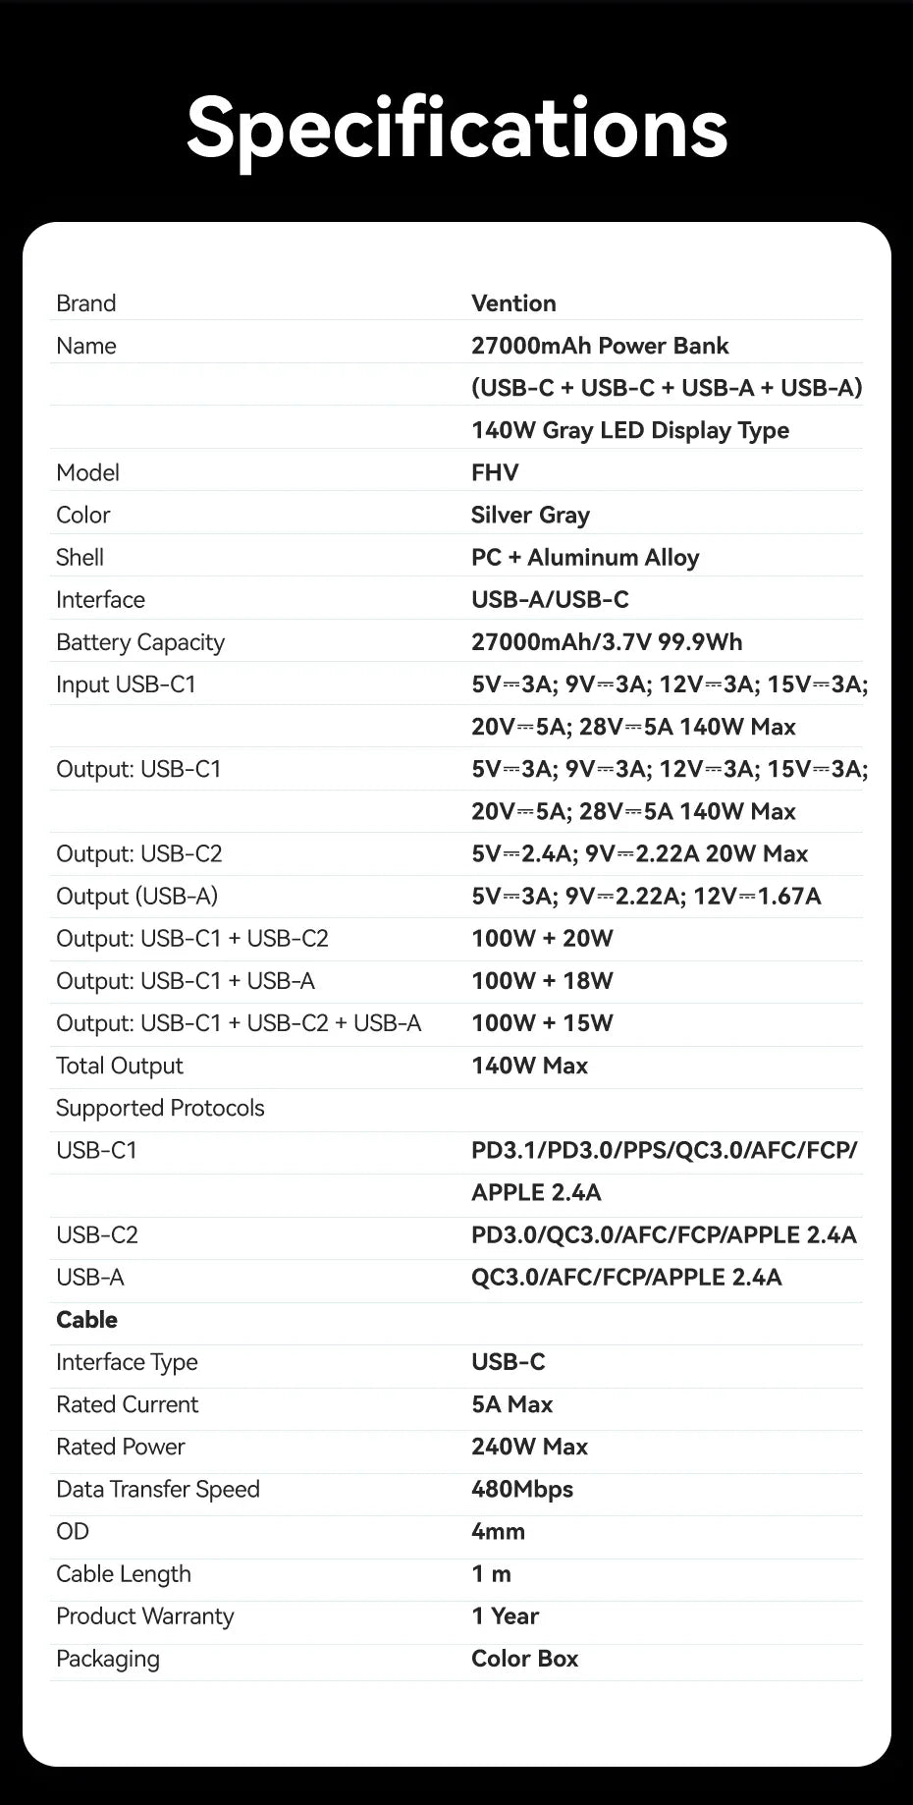Click the bold Cable section heading
The width and height of the screenshot is (913, 1805).
[x=86, y=1319]
